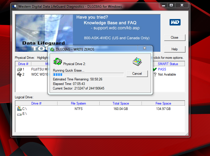Click the PASS SMART status text
The width and height of the screenshot is (210, 156).
tap(162, 69)
